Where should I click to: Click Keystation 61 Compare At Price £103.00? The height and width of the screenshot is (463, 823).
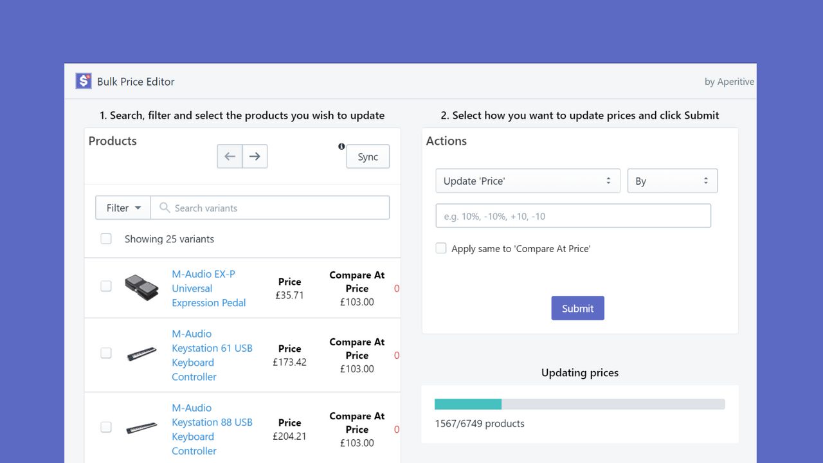coord(357,368)
